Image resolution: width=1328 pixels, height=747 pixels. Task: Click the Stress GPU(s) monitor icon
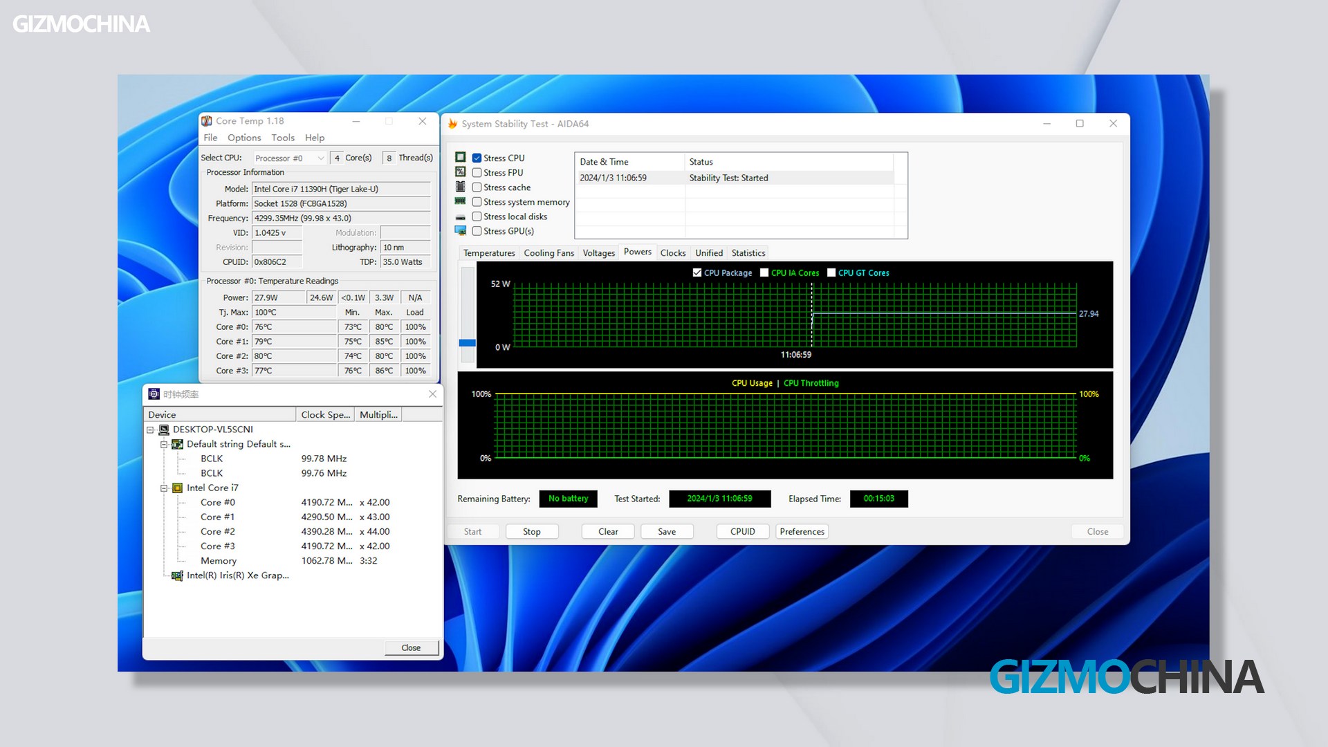(x=461, y=231)
